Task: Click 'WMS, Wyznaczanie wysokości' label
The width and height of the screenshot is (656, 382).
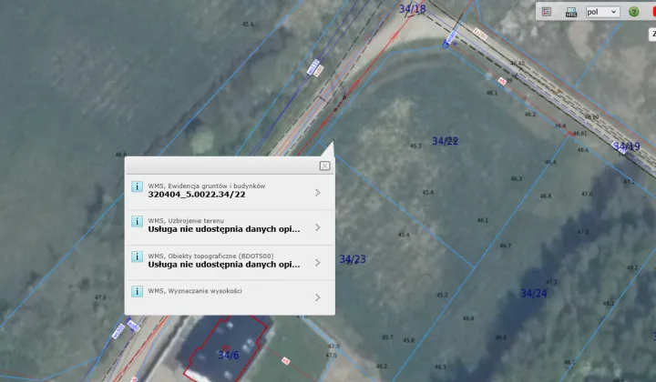Action: [x=195, y=291]
